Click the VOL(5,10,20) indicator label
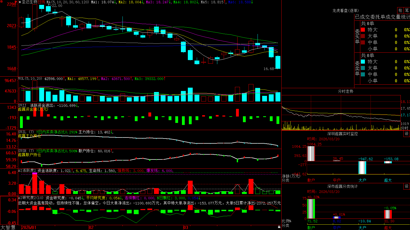Screen dimensions: 410x230 point(30,79)
